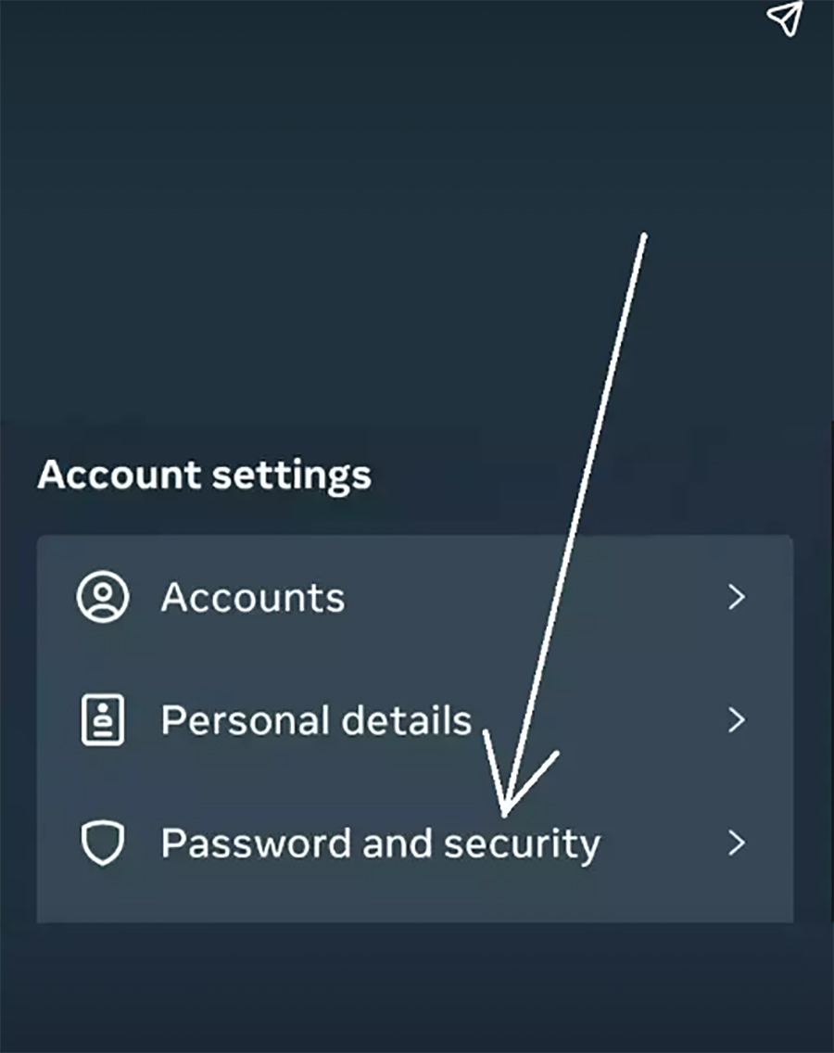
Task: Click the word "details" in the second row
Action: pyautogui.click(x=407, y=720)
